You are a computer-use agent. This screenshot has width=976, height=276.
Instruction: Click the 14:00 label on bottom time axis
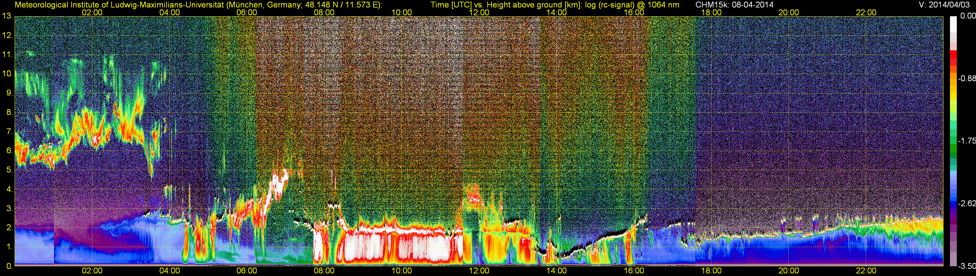click(x=556, y=271)
